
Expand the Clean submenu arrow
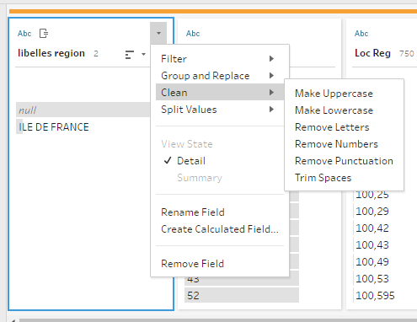click(271, 92)
